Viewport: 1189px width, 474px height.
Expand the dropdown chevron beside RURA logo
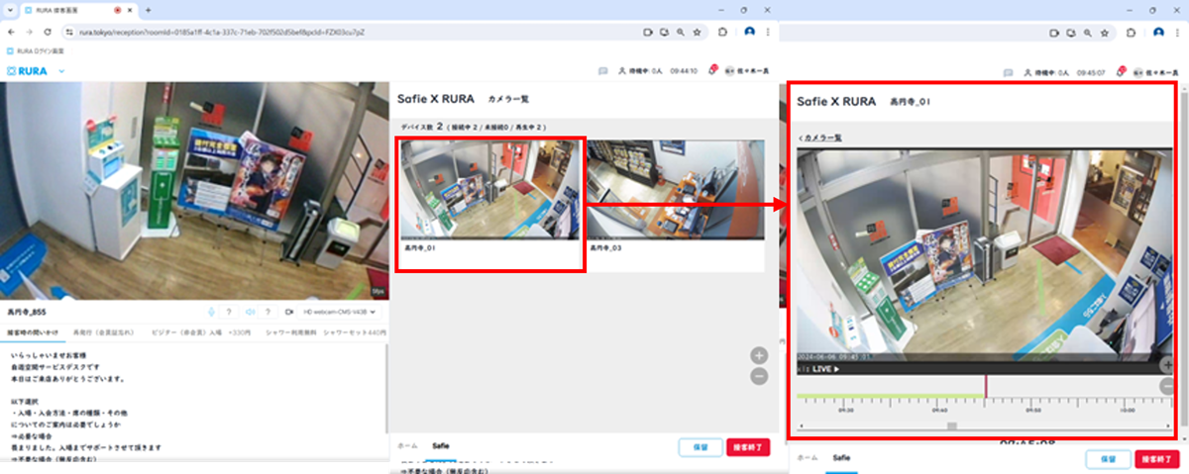(61, 71)
